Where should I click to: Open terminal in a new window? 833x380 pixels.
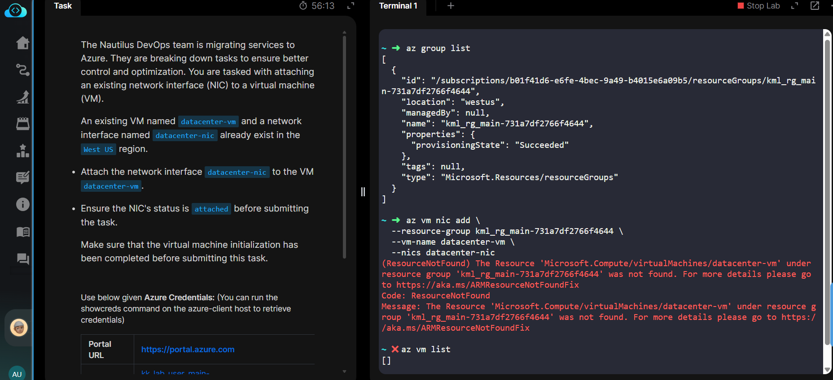(x=815, y=6)
